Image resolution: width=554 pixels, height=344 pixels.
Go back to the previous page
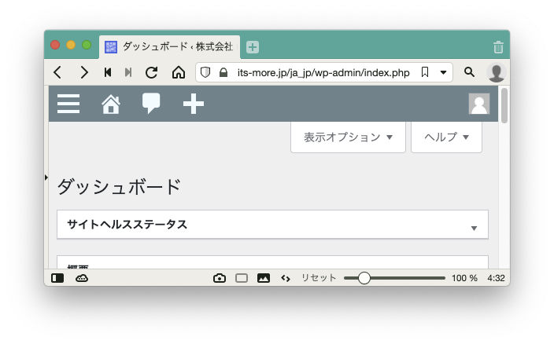pyautogui.click(x=57, y=72)
